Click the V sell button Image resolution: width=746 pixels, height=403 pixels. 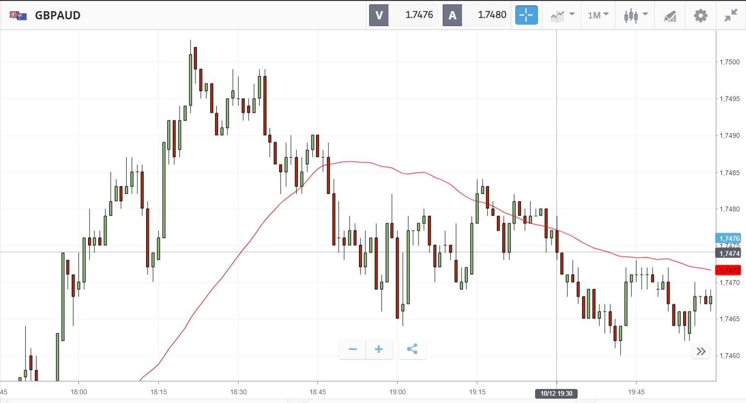tap(379, 15)
